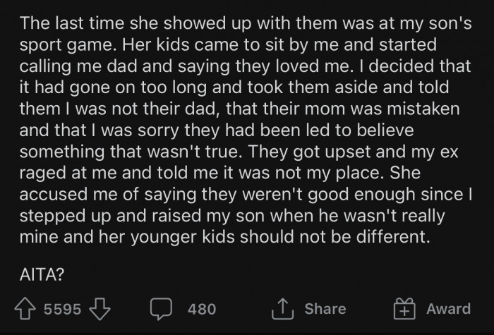Select the Share label text
Image resolution: width=494 pixels, height=335 pixels.
pos(325,309)
